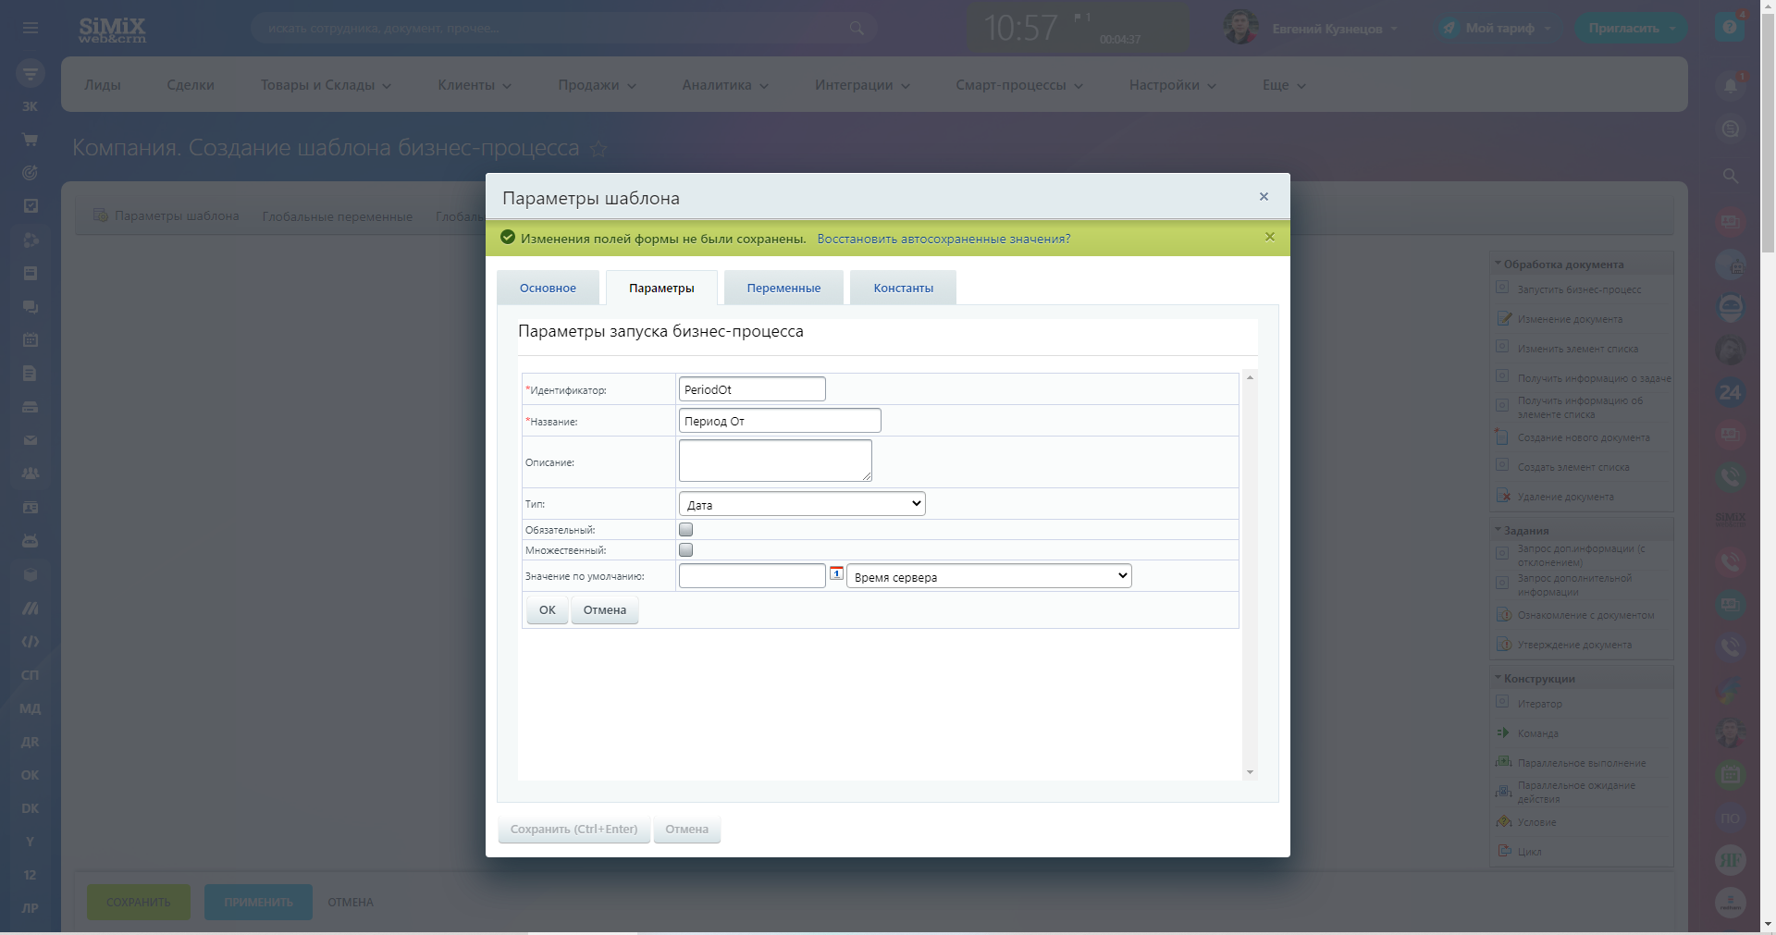Expand the Время сервера dropdown
Image resolution: width=1776 pixels, height=935 pixels.
point(988,576)
